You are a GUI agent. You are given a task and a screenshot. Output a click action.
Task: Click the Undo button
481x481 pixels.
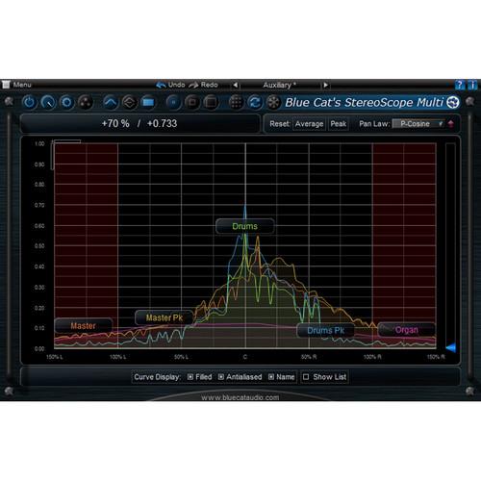pyautogui.click(x=170, y=85)
